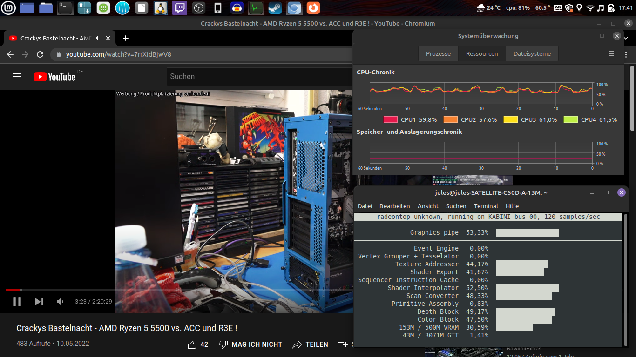This screenshot has height=357, width=636.
Task: Pause the YouTube video
Action: 17,302
